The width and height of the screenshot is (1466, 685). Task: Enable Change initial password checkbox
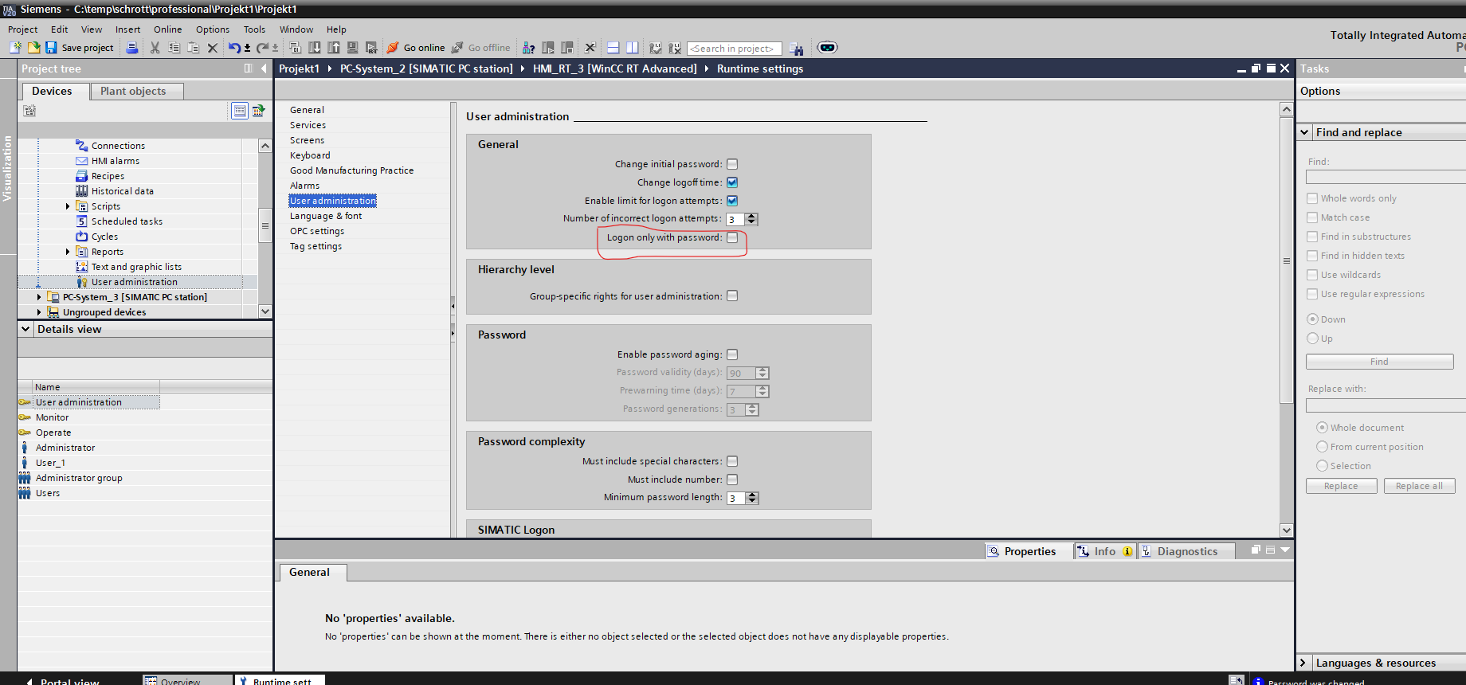pos(732,164)
